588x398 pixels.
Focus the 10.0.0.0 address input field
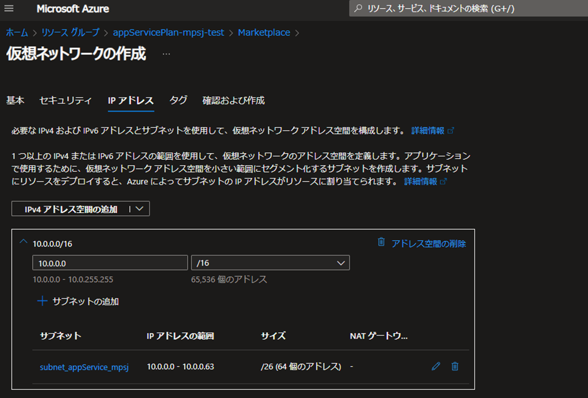tap(110, 262)
